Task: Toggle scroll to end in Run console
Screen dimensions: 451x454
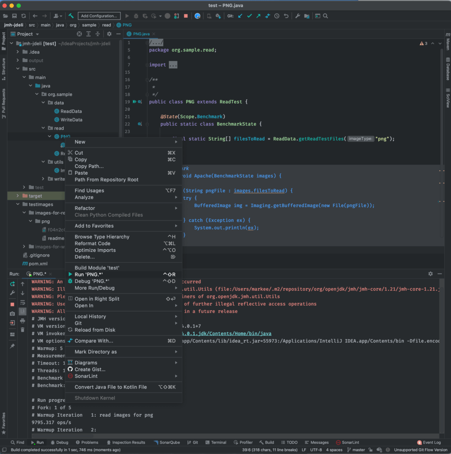Action: tap(23, 312)
